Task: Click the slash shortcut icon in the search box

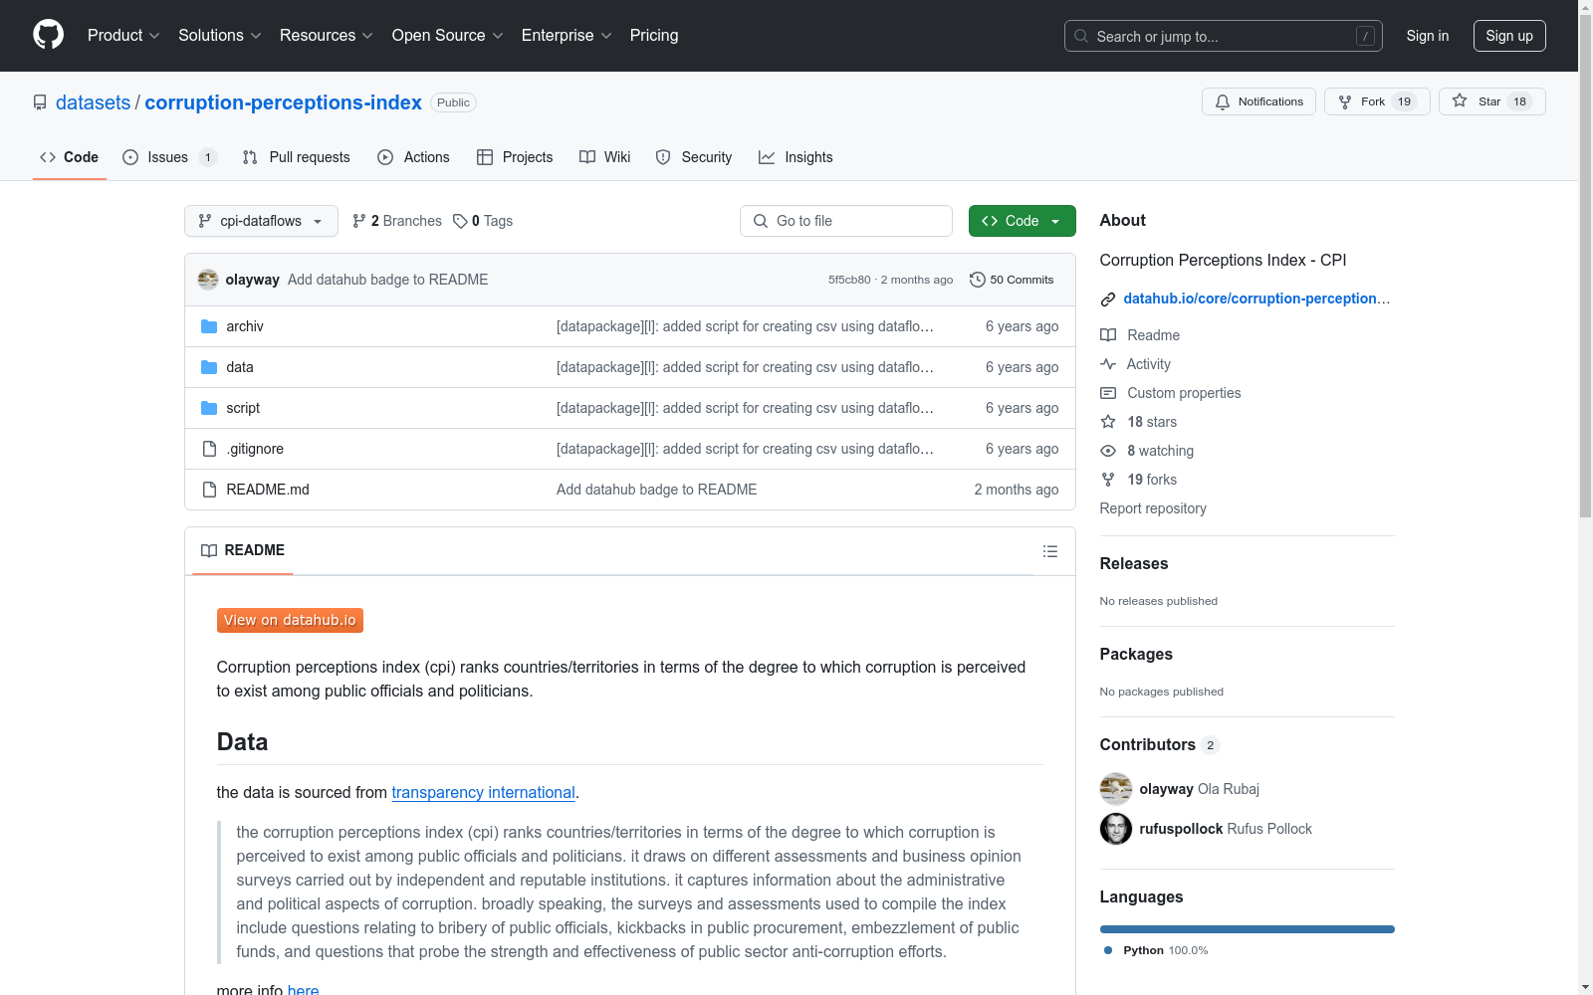Action: (1365, 36)
